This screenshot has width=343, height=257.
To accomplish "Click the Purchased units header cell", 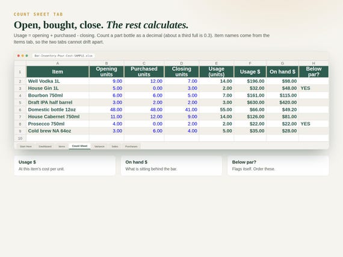I will (x=144, y=72).
